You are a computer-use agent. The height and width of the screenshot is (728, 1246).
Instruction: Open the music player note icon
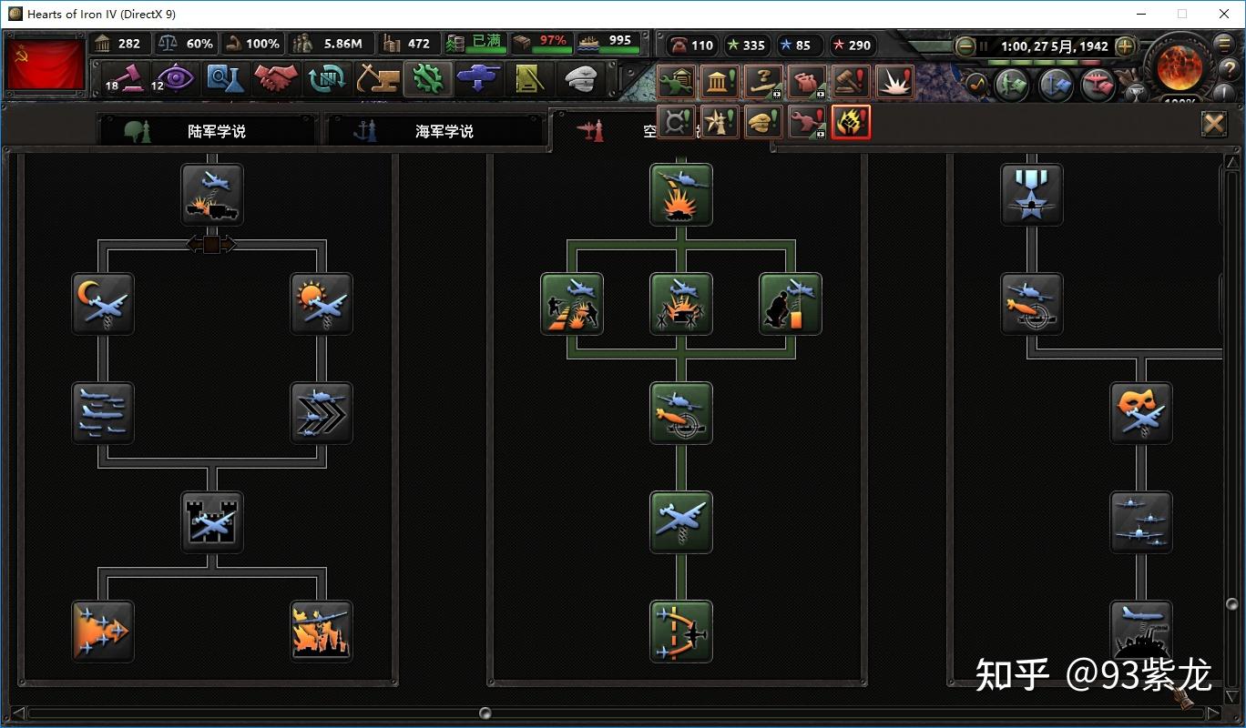click(x=977, y=84)
